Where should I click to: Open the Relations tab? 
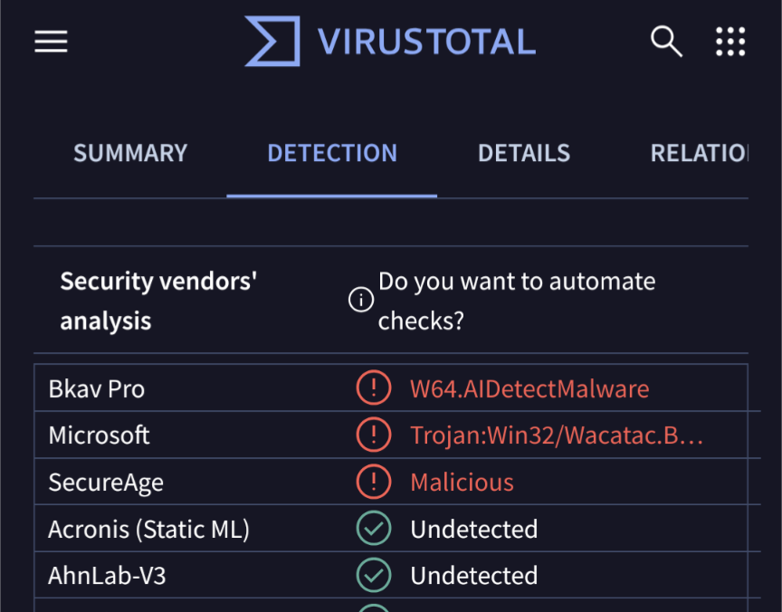pos(700,153)
